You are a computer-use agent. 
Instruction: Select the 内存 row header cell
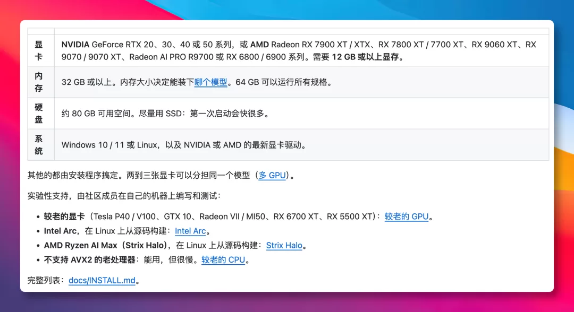point(40,82)
